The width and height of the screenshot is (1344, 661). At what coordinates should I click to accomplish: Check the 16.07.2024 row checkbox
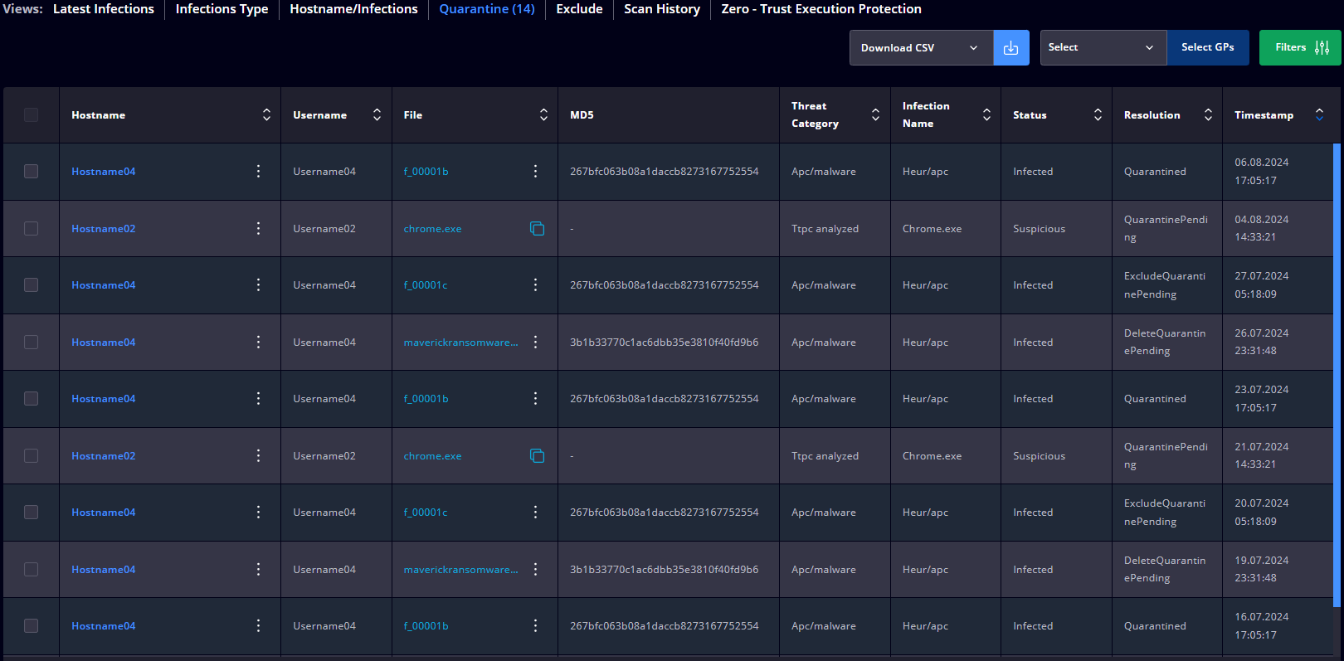click(x=31, y=625)
